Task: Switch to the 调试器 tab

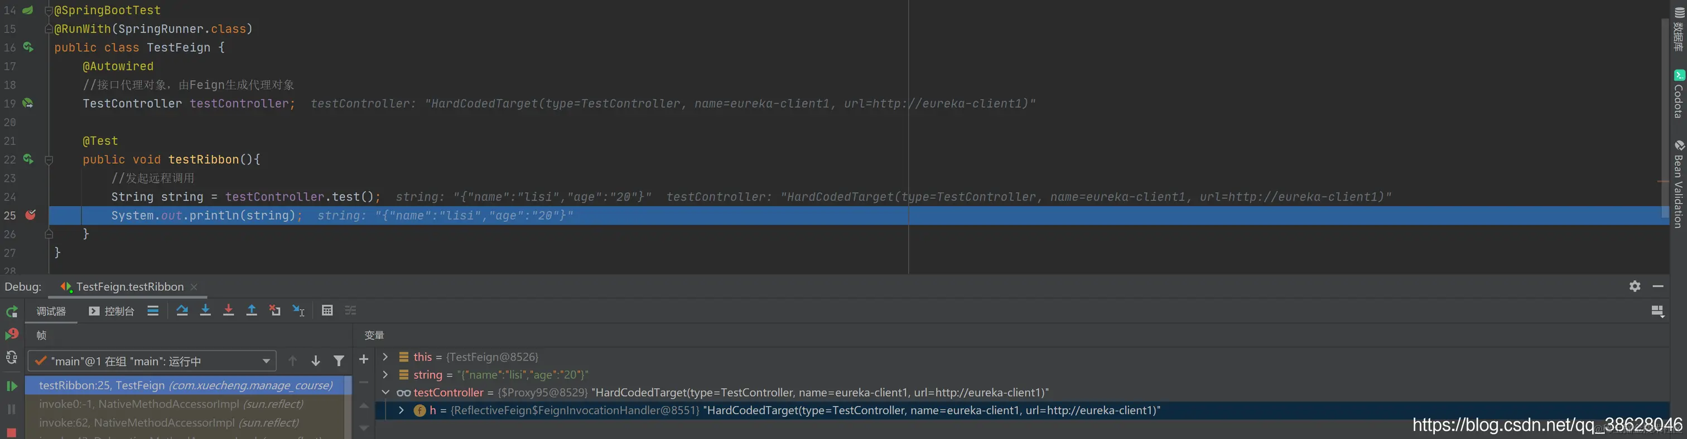Action: (x=51, y=311)
